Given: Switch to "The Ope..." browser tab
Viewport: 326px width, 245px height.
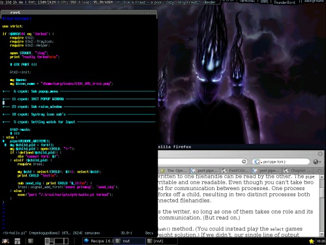Looking at the screenshot, I should point(173,171).
